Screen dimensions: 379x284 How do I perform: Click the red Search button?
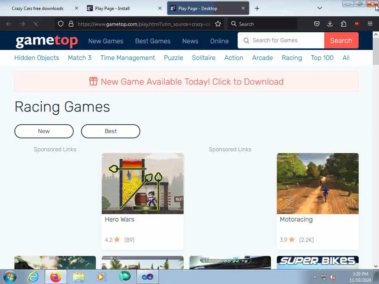pos(341,40)
